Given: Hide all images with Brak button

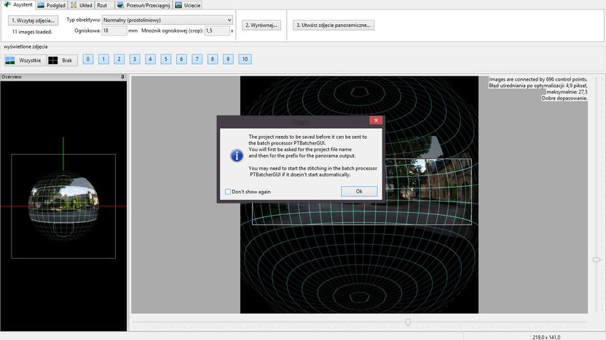Looking at the screenshot, I should click(x=62, y=60).
